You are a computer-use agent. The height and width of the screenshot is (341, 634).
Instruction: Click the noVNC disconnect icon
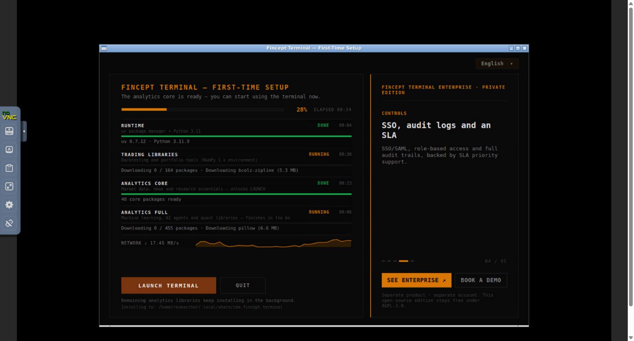[9, 223]
